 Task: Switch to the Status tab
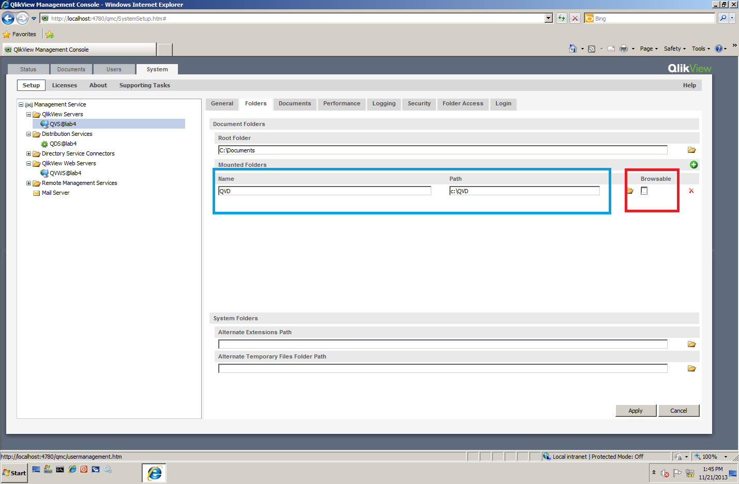pos(28,69)
